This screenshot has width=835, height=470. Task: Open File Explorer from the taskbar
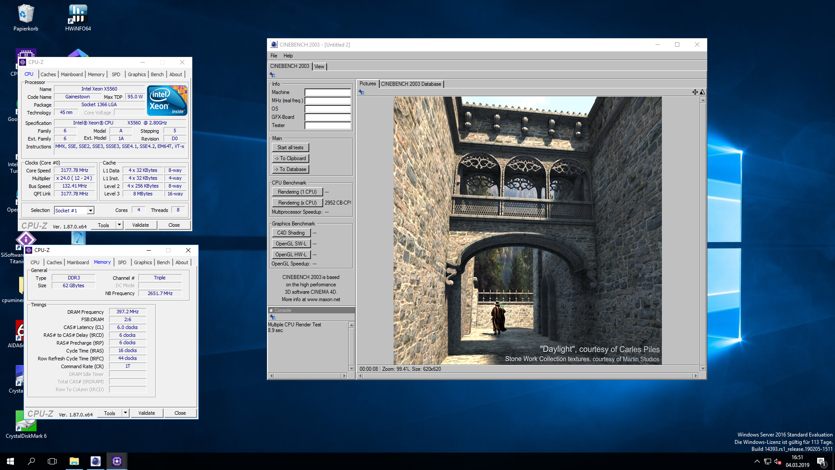coord(74,461)
